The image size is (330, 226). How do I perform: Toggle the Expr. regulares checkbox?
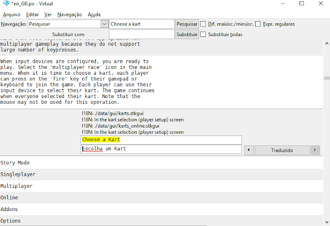pyautogui.click(x=258, y=24)
